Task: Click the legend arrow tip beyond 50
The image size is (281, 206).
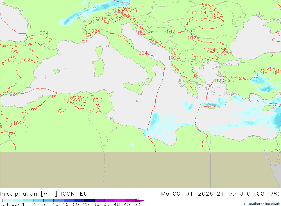Action: [140, 200]
